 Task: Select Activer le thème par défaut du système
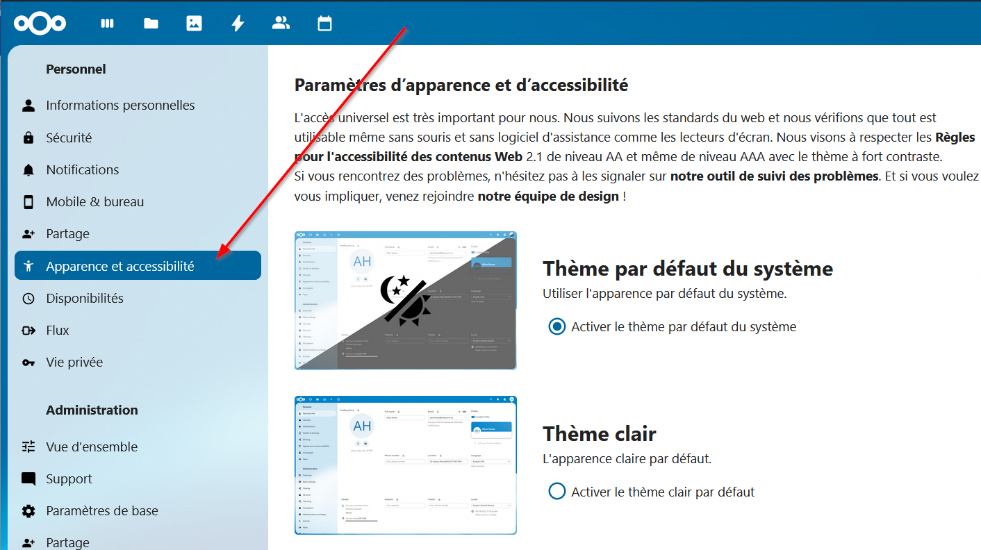[x=557, y=326]
